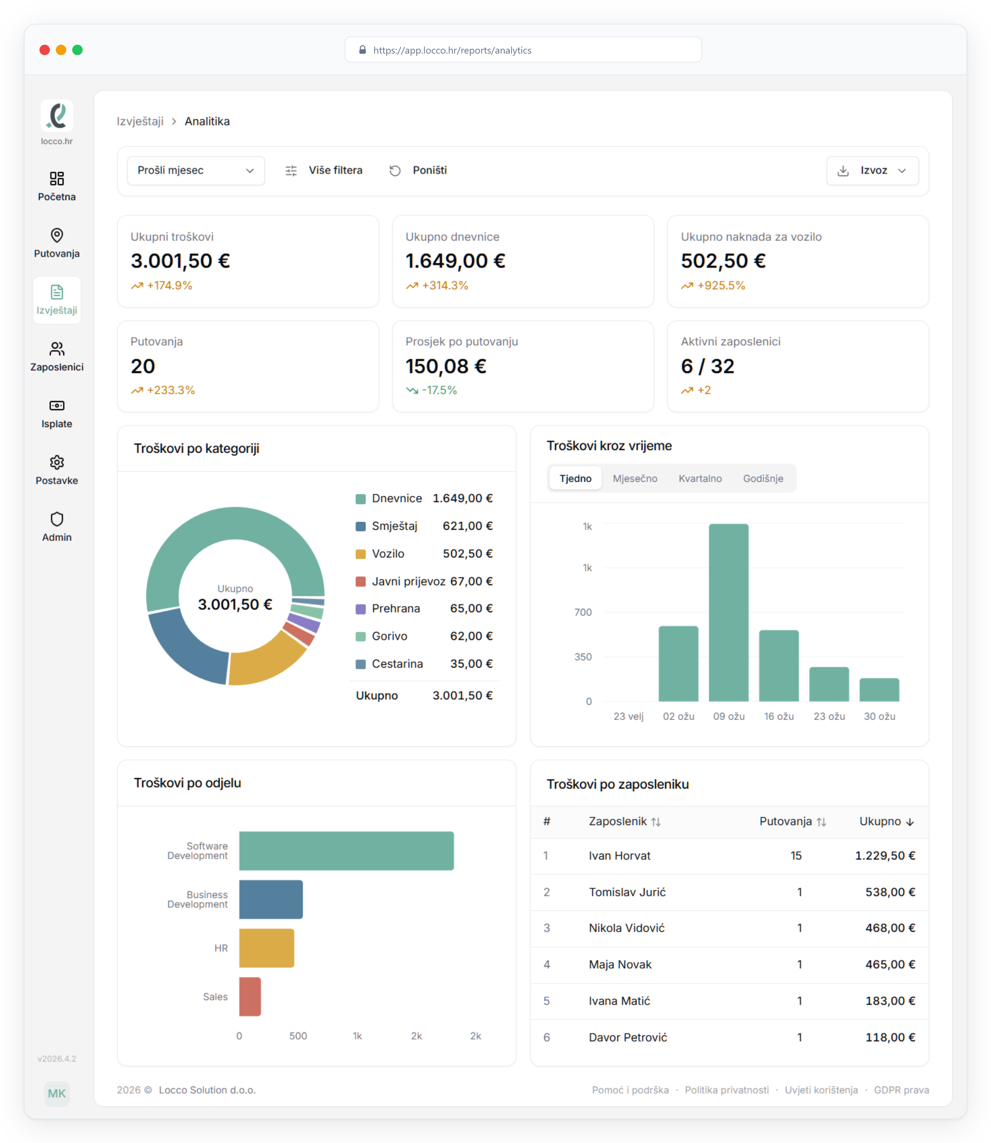This screenshot has height=1143, width=991.
Task: Open Početna dashboard icon in sidebar
Action: 57,179
